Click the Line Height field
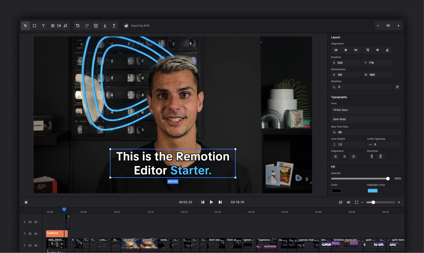Viewport: 424px width, 253px height. pos(348,145)
